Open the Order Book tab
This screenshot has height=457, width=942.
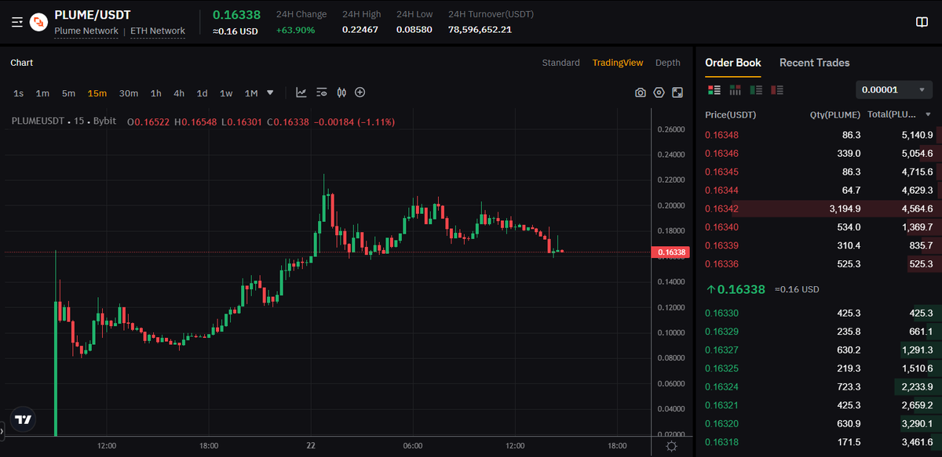point(733,63)
